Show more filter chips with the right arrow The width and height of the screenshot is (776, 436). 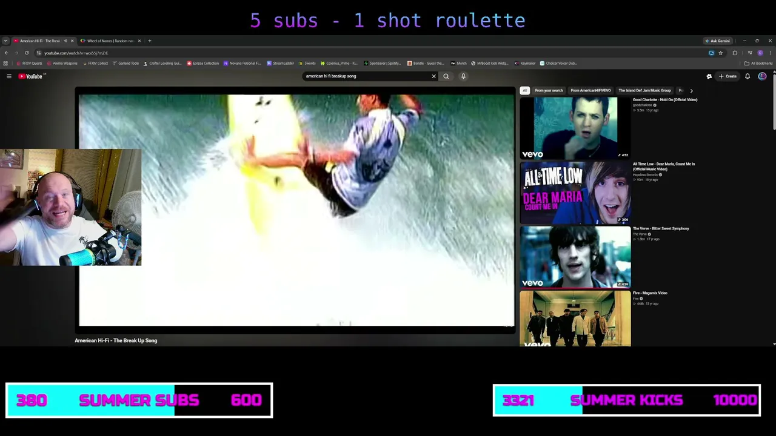pyautogui.click(x=691, y=90)
